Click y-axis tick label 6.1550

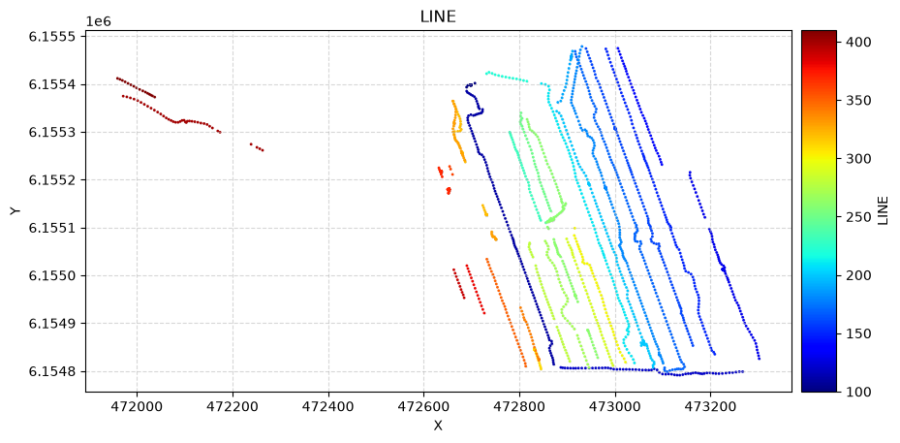[51, 276]
